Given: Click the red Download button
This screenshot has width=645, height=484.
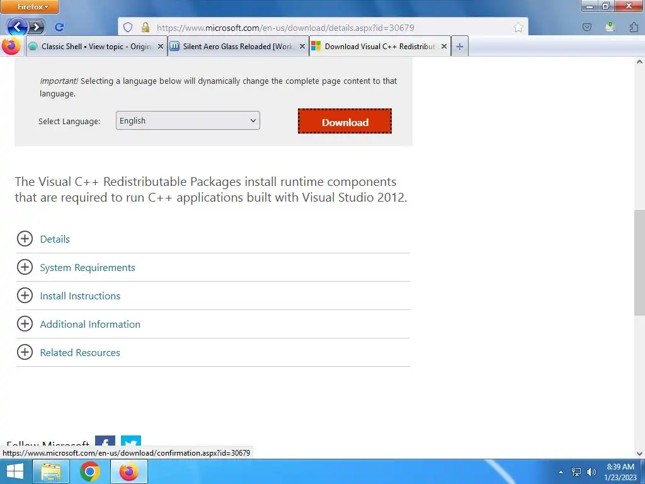Looking at the screenshot, I should (x=345, y=121).
